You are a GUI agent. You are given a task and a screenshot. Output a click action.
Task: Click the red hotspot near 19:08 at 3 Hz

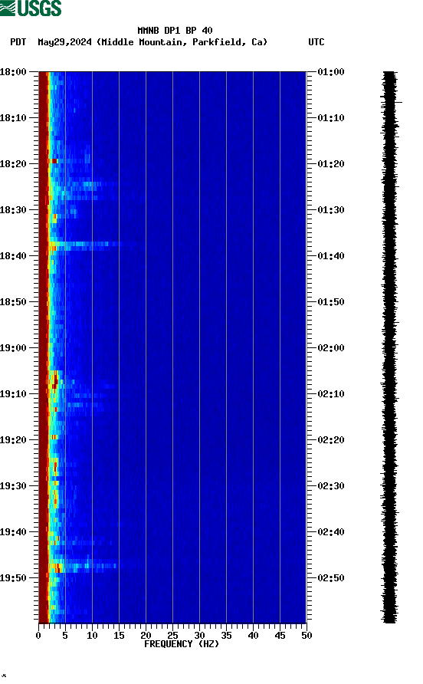pyautogui.click(x=55, y=380)
